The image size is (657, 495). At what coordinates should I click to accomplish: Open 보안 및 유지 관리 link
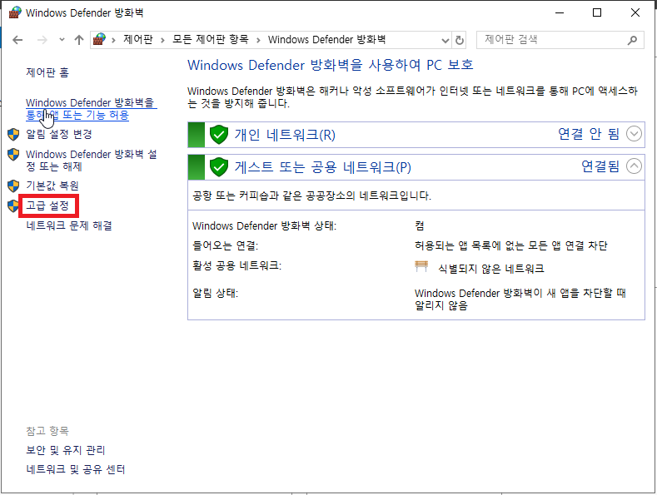point(65,450)
